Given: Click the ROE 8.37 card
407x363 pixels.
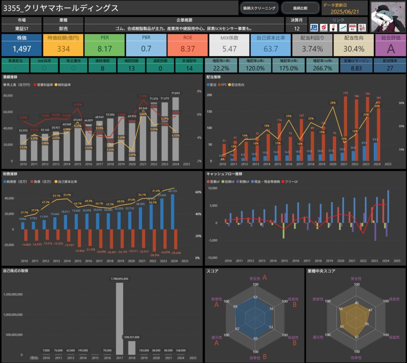Looking at the screenshot, I should 188,45.
